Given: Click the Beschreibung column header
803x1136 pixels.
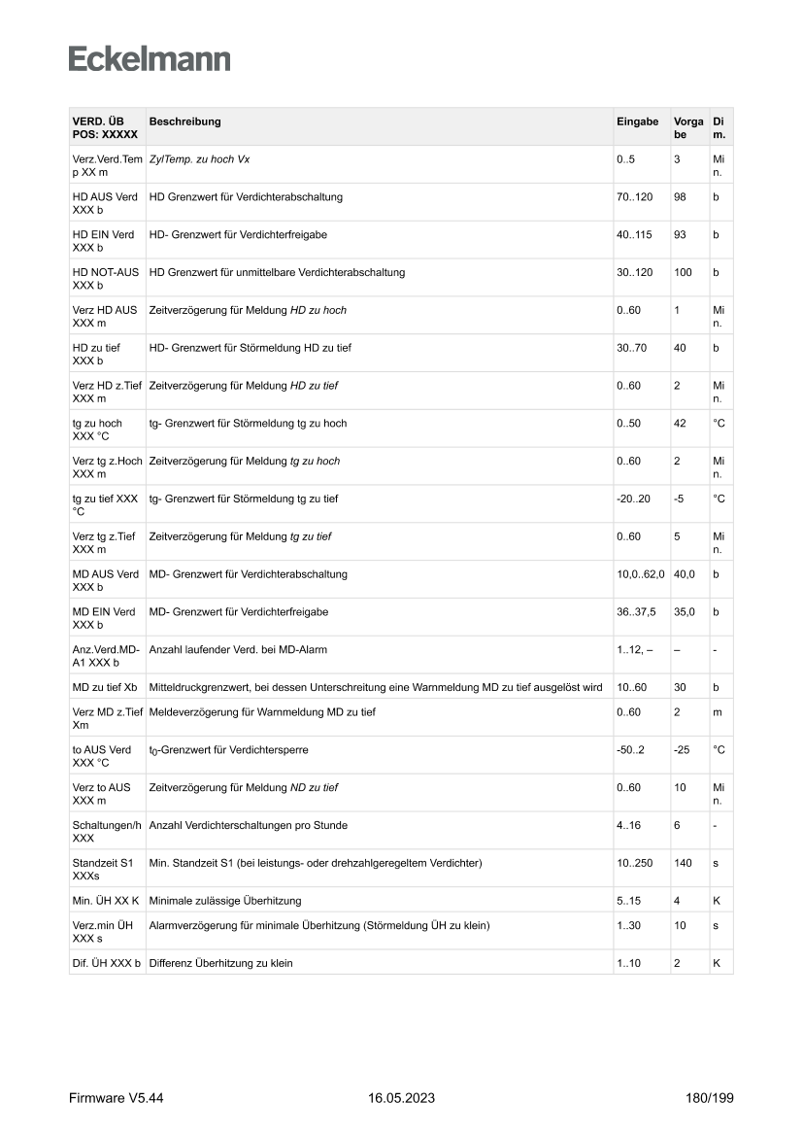Looking at the screenshot, I should click(185, 121).
